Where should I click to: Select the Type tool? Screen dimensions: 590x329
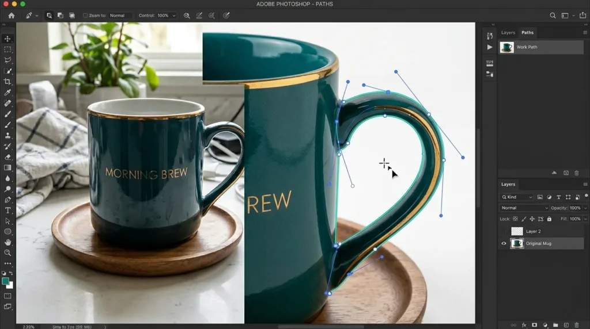7,211
